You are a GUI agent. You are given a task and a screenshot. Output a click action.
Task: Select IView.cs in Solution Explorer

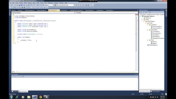pos(155,42)
